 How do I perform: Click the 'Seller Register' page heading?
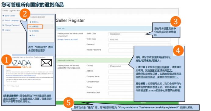(x=70, y=20)
